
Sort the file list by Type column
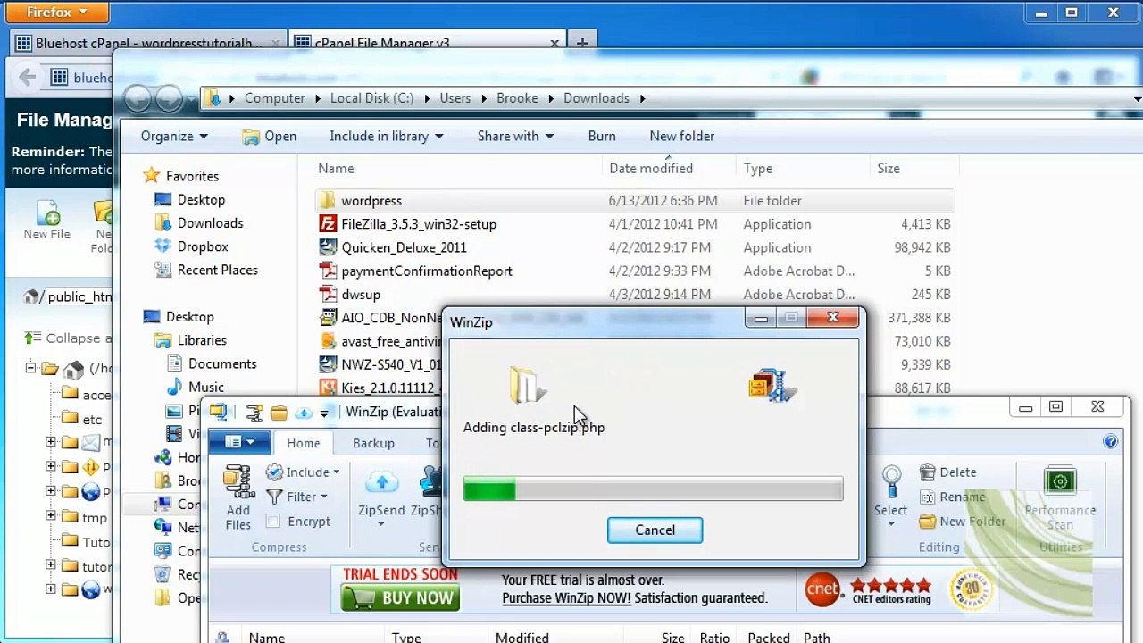(x=758, y=168)
